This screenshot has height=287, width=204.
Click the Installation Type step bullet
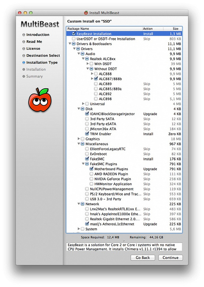click(24, 62)
